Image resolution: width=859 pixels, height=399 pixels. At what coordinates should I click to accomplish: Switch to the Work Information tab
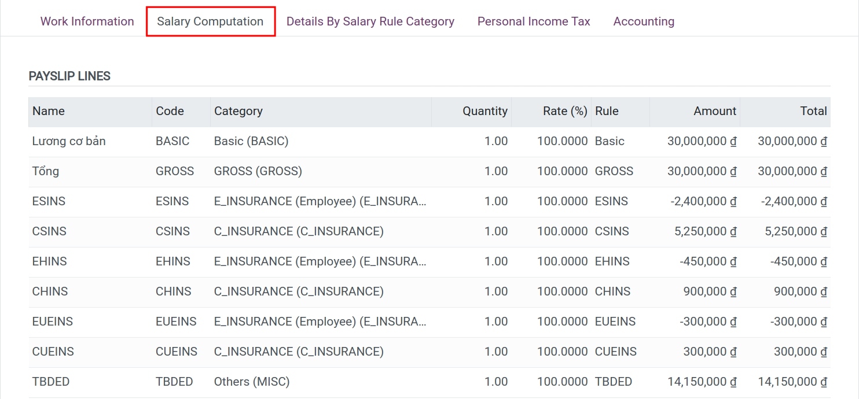coord(87,21)
